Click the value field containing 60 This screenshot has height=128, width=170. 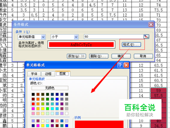pyautogui.click(x=114, y=37)
